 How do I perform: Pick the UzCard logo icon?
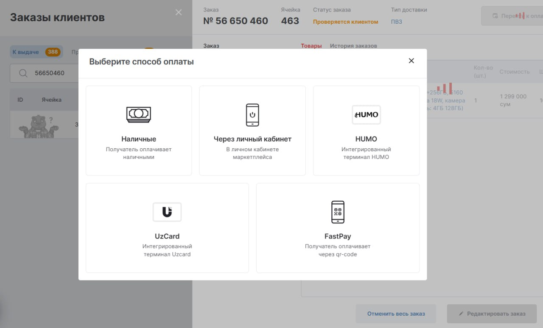tap(167, 212)
